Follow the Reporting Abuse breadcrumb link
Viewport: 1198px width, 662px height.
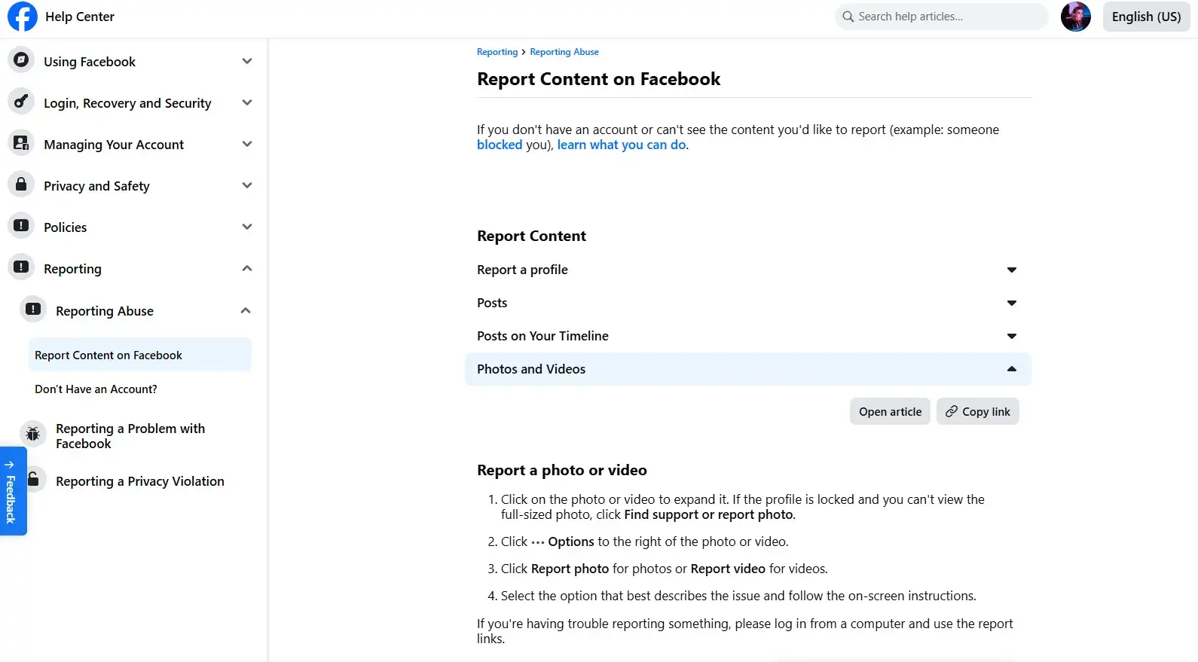(564, 52)
